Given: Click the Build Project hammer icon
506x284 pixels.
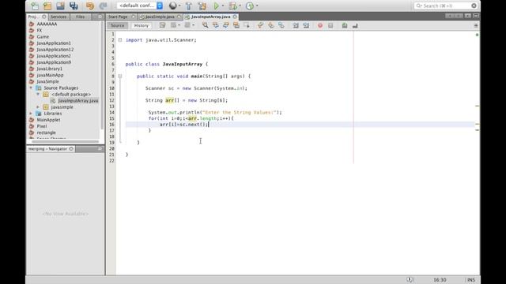Looking at the screenshot, I should point(189,6).
